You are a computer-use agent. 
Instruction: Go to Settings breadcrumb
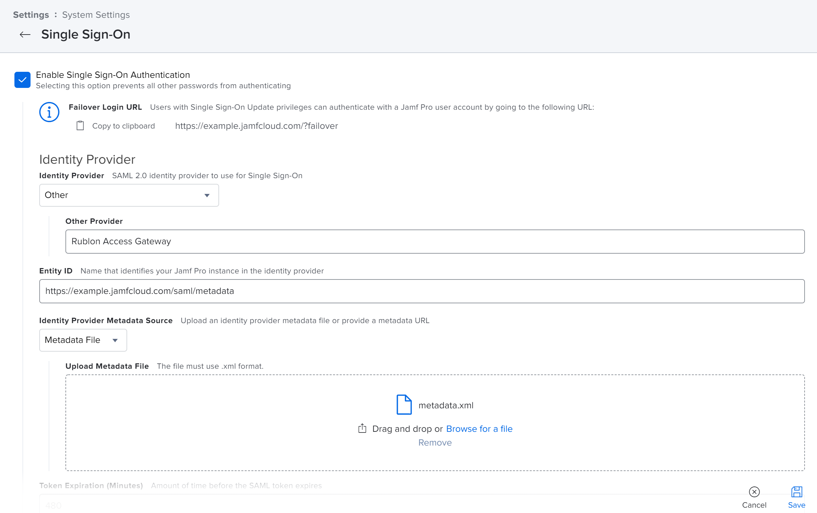(31, 15)
